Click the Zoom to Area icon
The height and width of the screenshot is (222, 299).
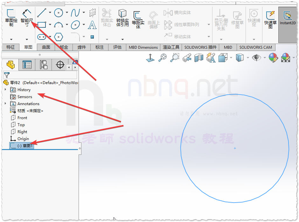[175, 58]
